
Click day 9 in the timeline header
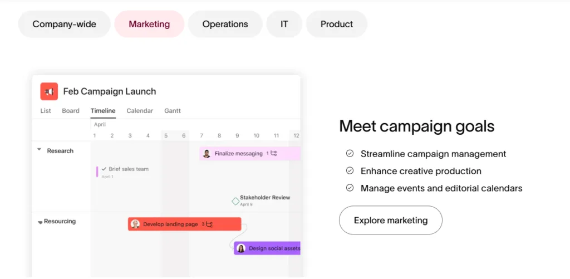(x=237, y=136)
